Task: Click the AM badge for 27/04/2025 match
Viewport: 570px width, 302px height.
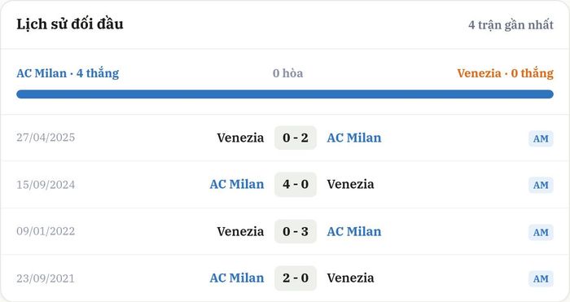Action: [x=541, y=138]
